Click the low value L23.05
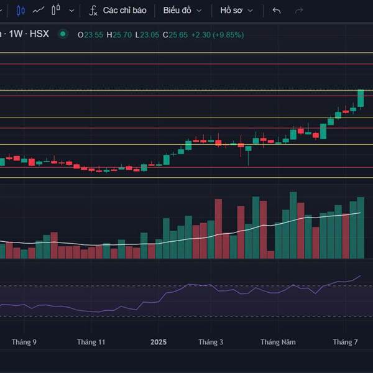373x373 pixels. click(x=147, y=35)
